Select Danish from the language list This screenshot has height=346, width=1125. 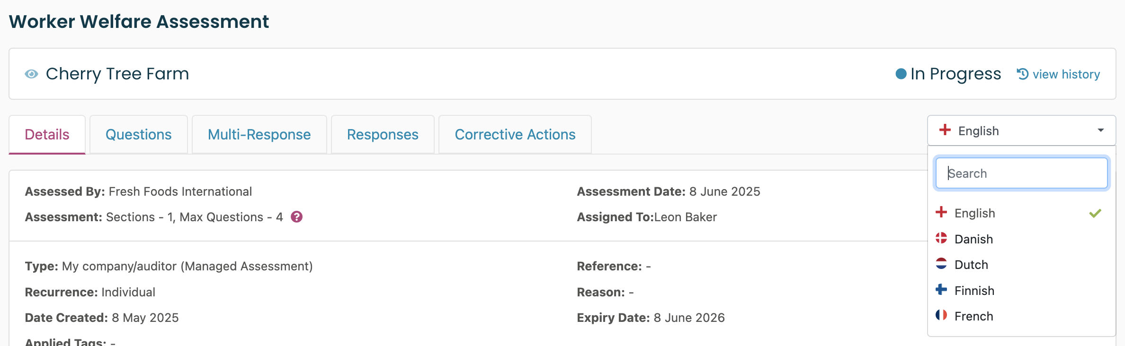(973, 239)
